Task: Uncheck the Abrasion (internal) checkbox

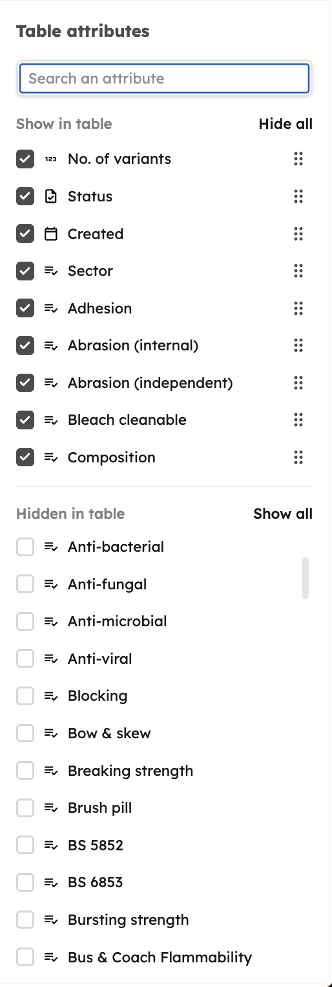Action: pyautogui.click(x=25, y=346)
